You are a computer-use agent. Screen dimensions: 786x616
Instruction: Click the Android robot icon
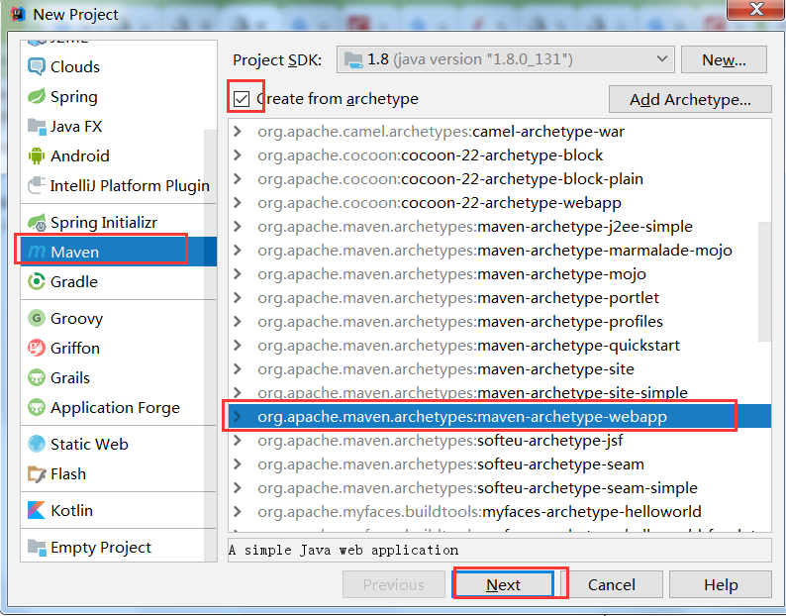[36, 156]
